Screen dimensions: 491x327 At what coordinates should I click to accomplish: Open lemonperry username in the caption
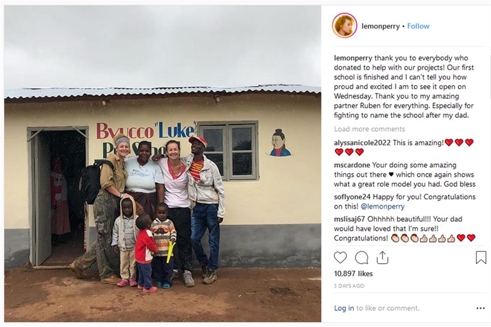coord(353,59)
